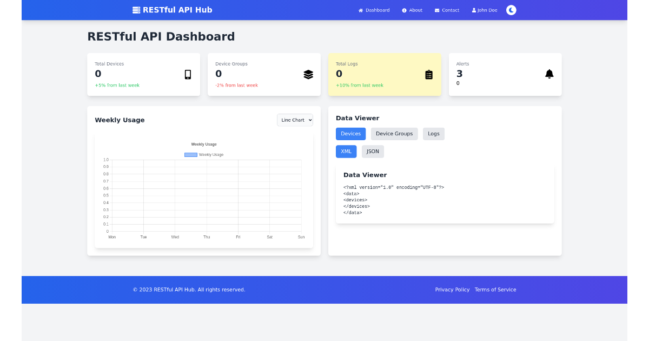Screen dimensions: 649x341
Task: Select the XML data format
Action: click(346, 151)
